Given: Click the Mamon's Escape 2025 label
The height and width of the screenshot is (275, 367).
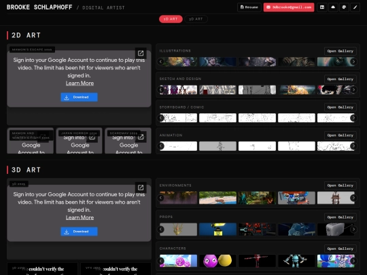Looking at the screenshot, I should coord(32,50).
